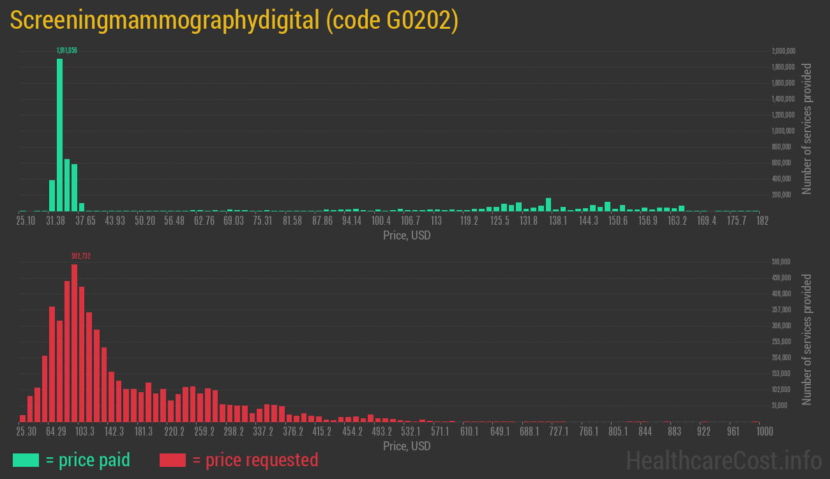Click the 182 tick on the top x-axis
830x479 pixels.
[x=762, y=221]
